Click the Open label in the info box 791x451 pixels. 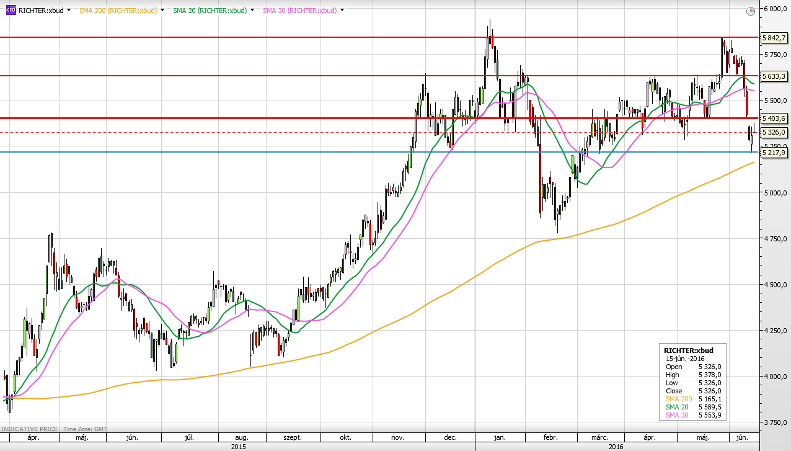(674, 367)
